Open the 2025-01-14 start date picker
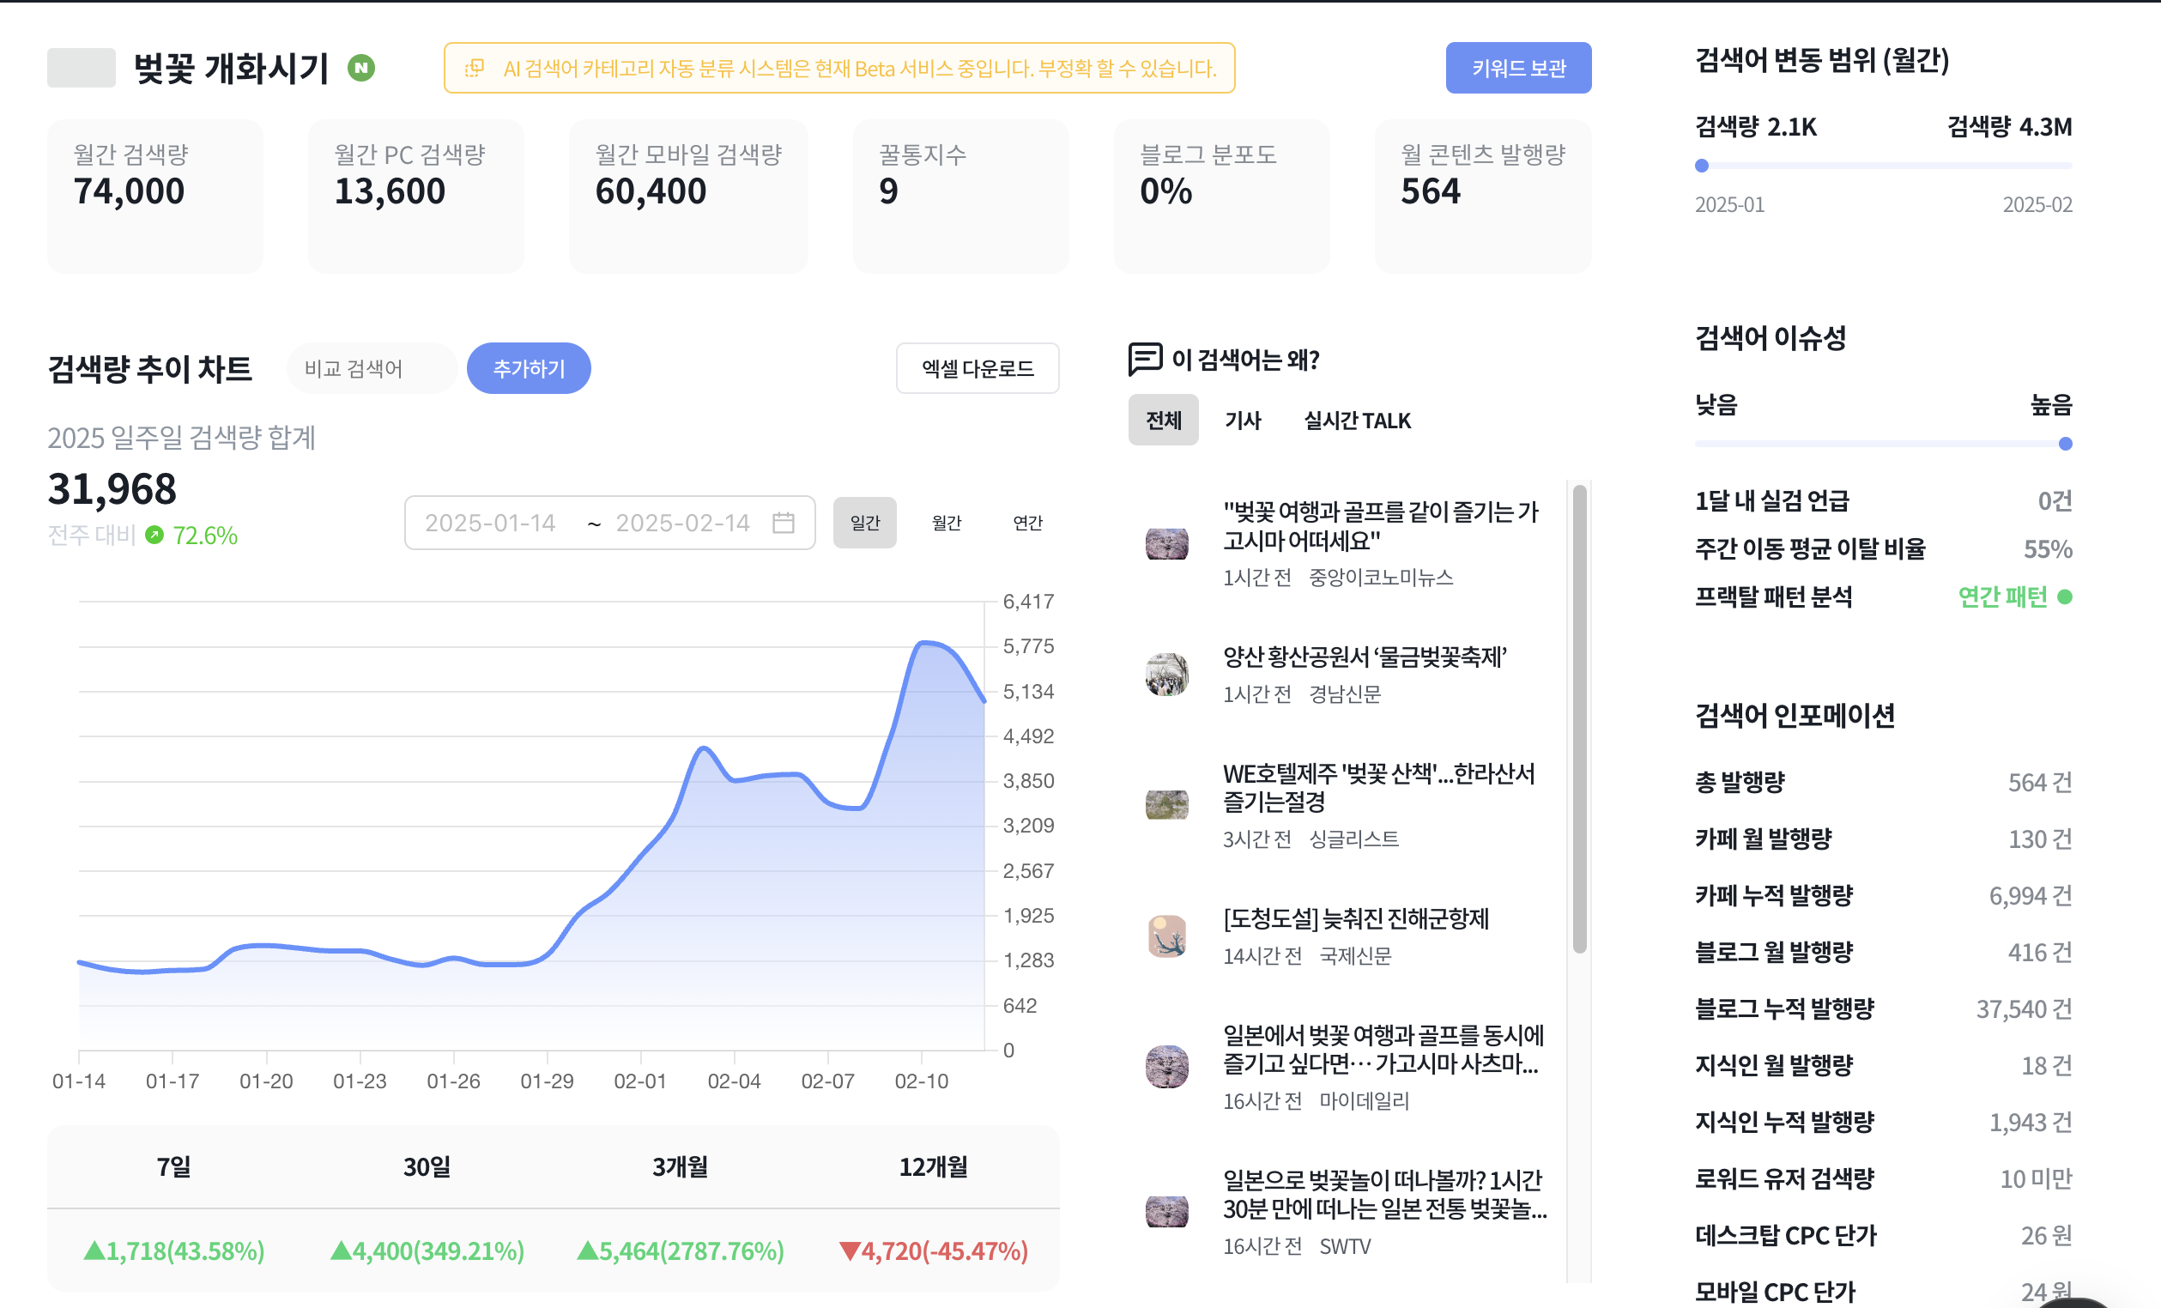This screenshot has width=2161, height=1308. 490,523
